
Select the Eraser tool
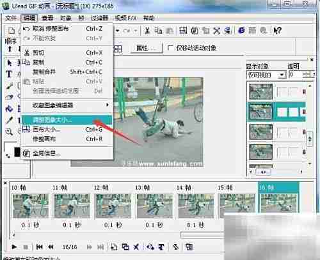(x=9, y=97)
